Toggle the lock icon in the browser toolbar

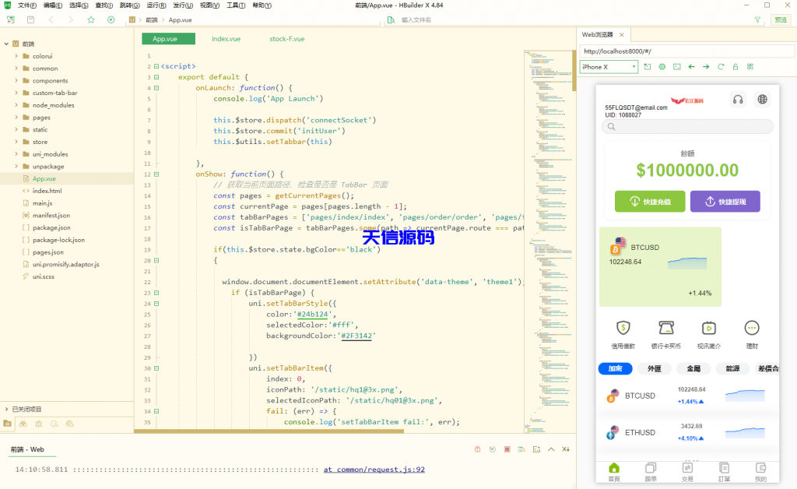coord(736,67)
